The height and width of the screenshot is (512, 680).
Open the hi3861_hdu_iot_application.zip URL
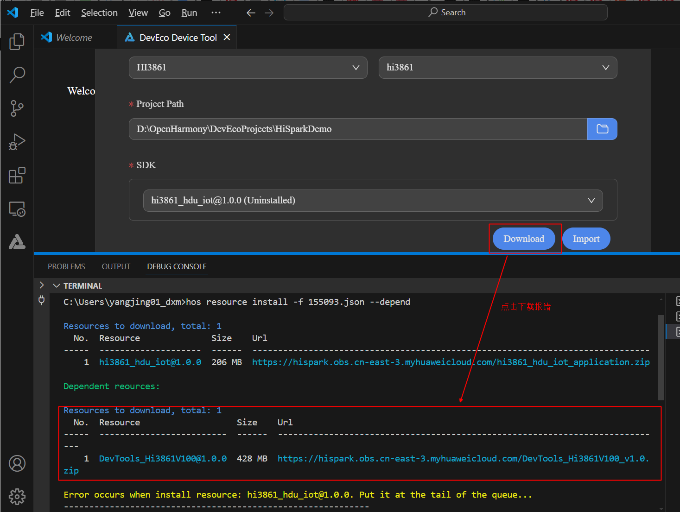click(x=451, y=362)
